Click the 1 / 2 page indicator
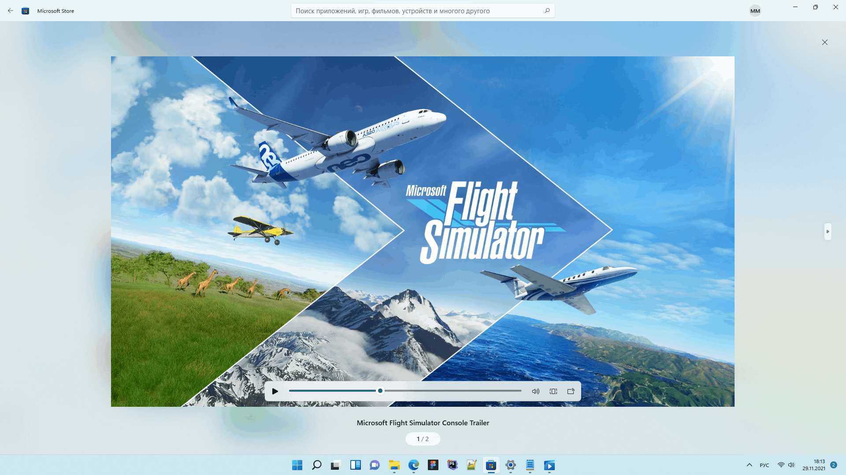Screen dimensions: 846x475 (x=423, y=439)
